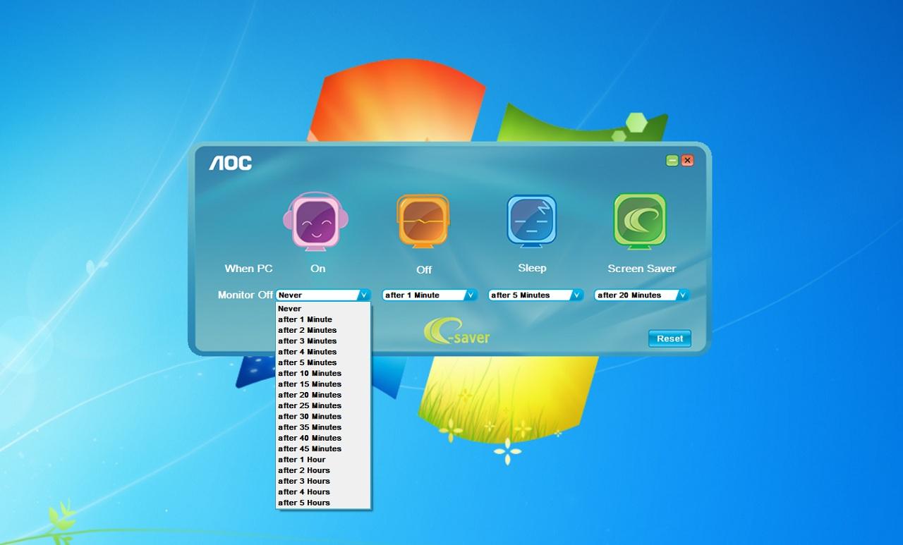
Task: Select 'after 3 Hours' option
Action: 323,482
